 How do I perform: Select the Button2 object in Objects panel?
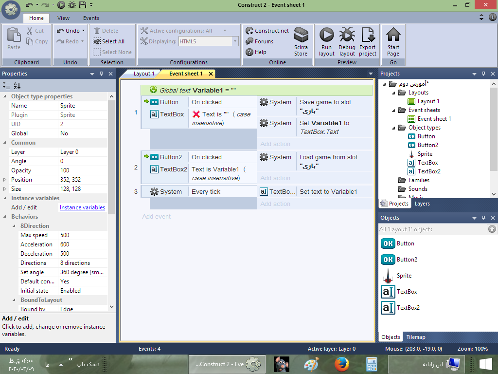click(399, 260)
